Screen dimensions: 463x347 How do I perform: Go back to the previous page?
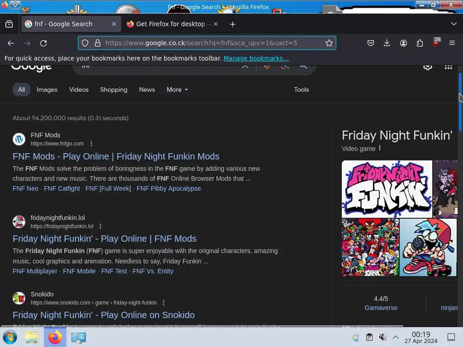pos(11,43)
